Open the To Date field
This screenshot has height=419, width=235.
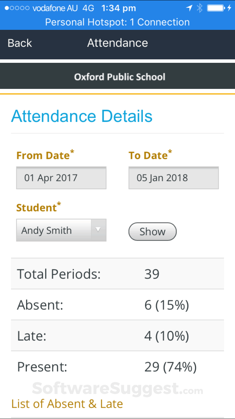(173, 178)
